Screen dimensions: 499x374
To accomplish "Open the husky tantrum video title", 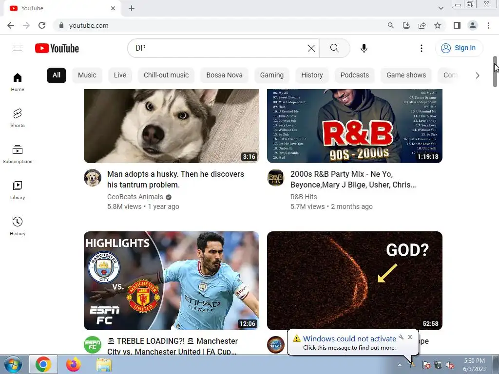I will 175,179.
